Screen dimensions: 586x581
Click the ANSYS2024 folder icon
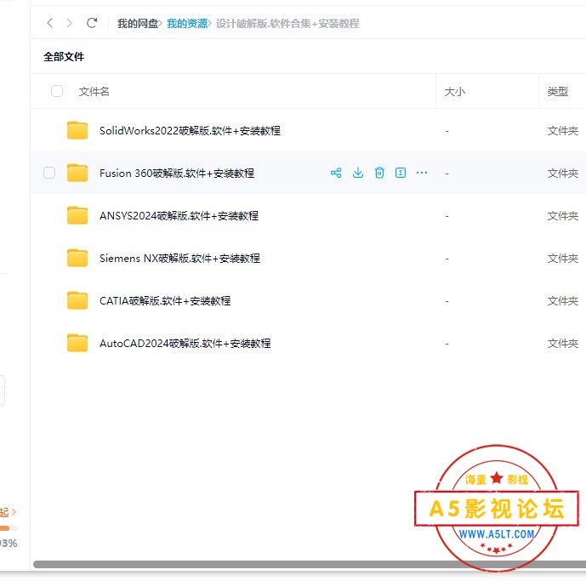point(77,215)
